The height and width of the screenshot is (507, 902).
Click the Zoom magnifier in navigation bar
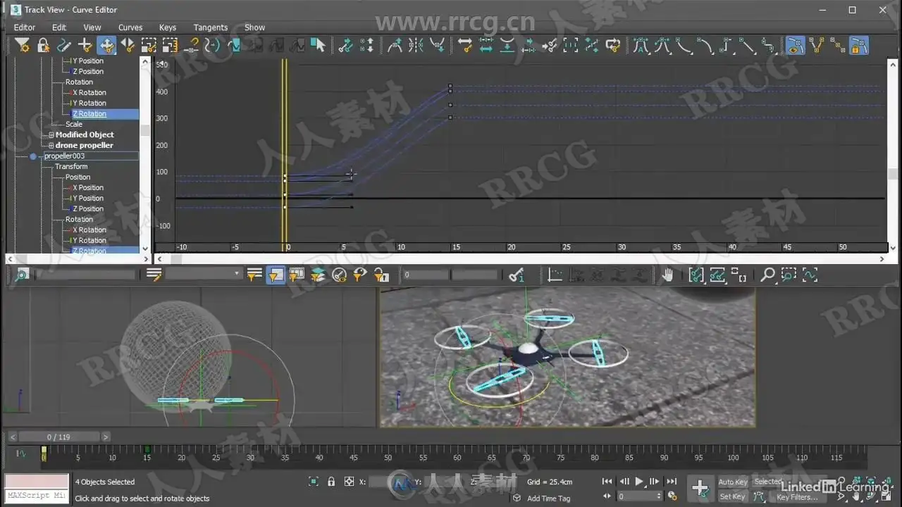point(767,275)
